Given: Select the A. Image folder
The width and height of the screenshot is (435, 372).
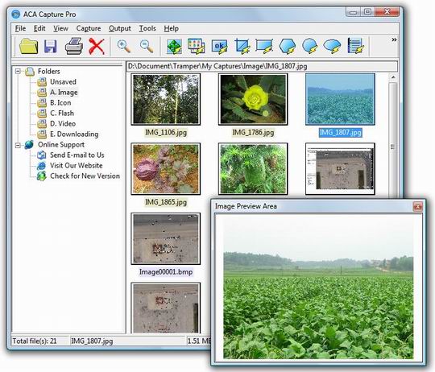Looking at the screenshot, I should pos(64,93).
